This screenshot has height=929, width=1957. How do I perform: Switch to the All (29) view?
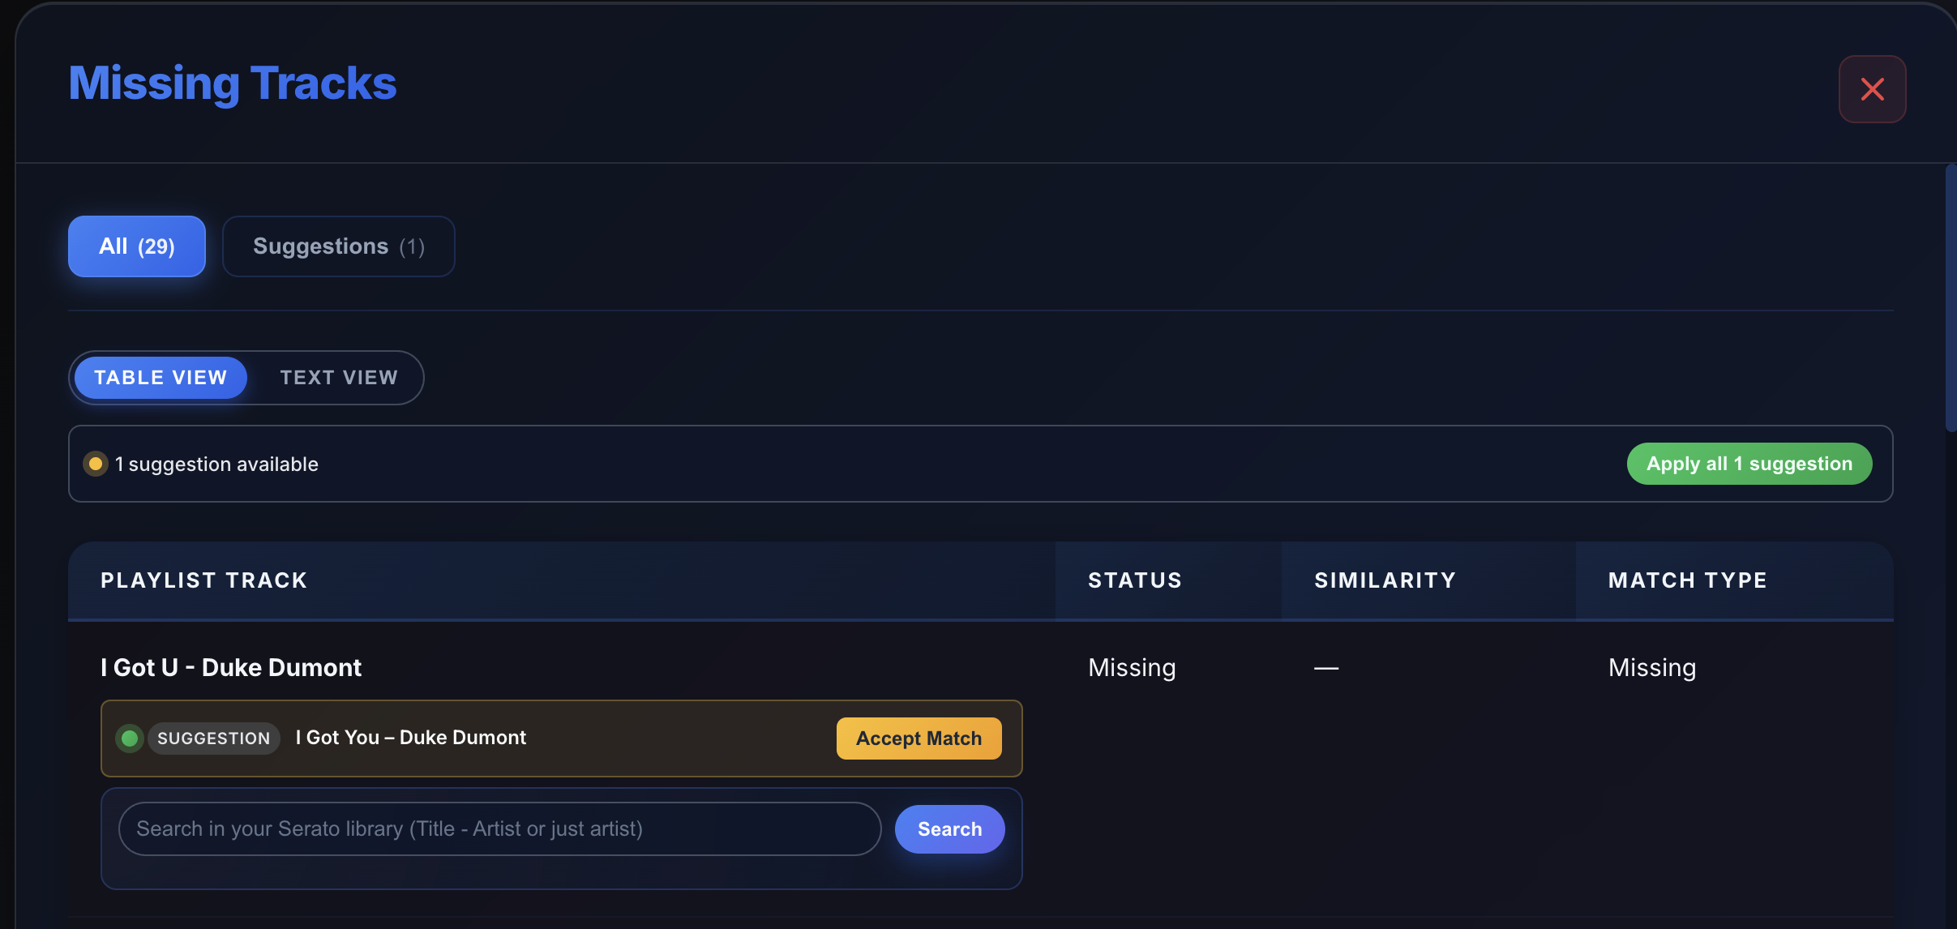click(x=136, y=246)
